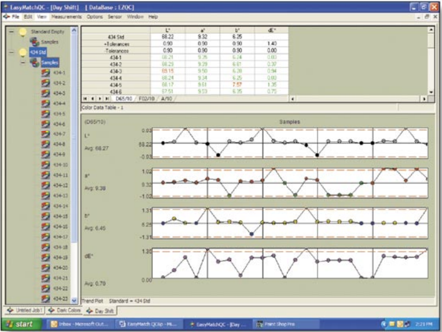Jump to last sheet with navigation arrow
The width and height of the screenshot is (442, 332).
pyautogui.click(x=107, y=98)
